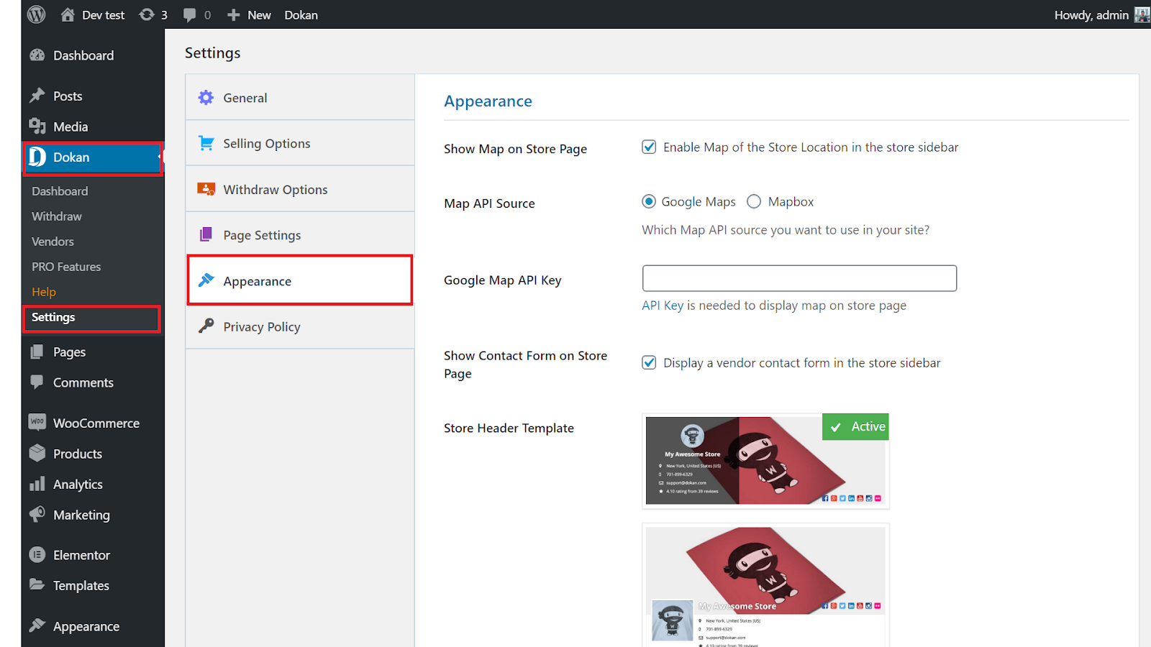This screenshot has width=1151, height=647.
Task: Click the WooCommerce Woo icon
Action: point(37,422)
